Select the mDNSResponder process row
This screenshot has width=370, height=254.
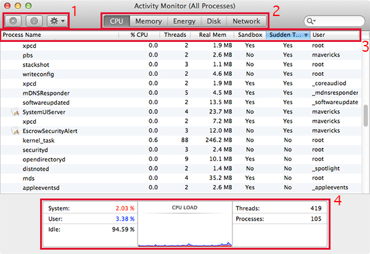coord(181,93)
